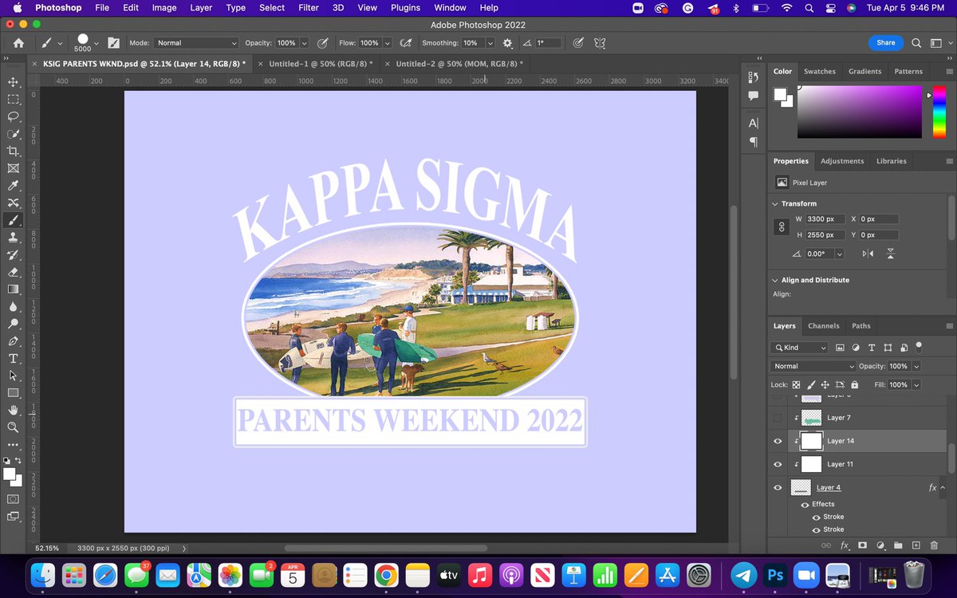Image resolution: width=957 pixels, height=598 pixels.
Task: Show Layer 7
Action: click(x=778, y=418)
